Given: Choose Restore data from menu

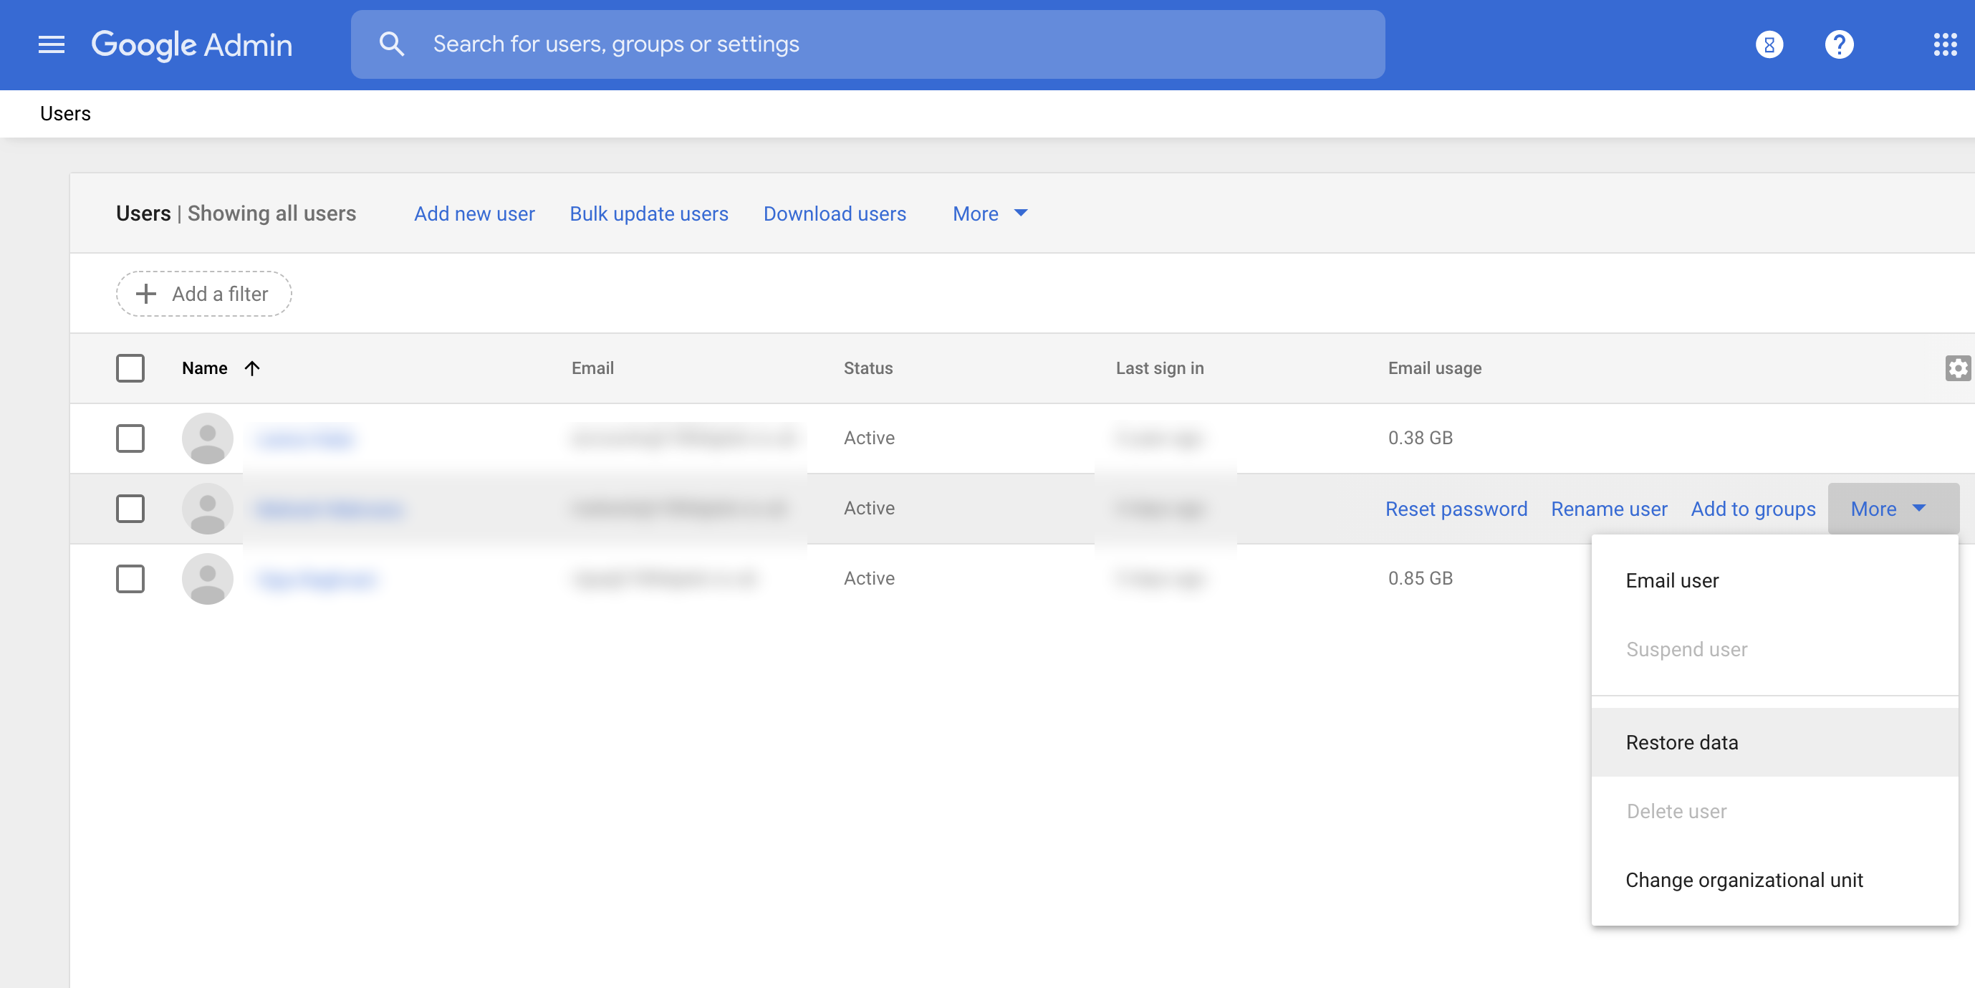Looking at the screenshot, I should coord(1681,742).
